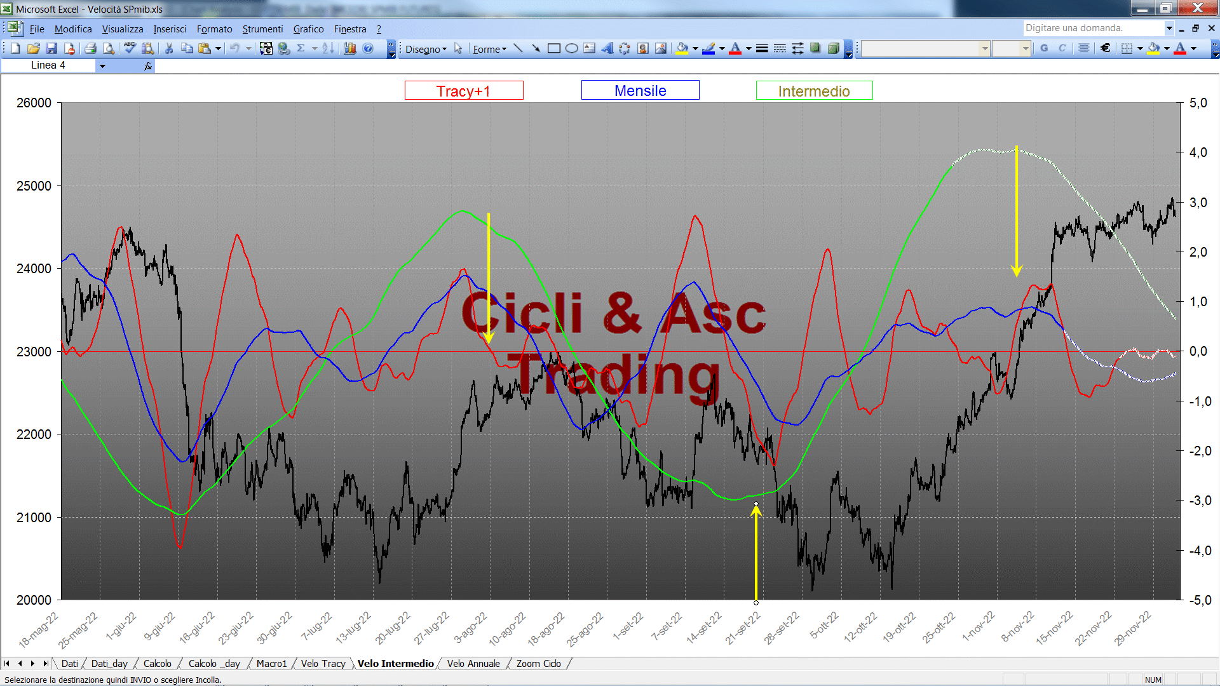The height and width of the screenshot is (686, 1220).
Task: Select the Rectangle drawing tool
Action: 553,48
